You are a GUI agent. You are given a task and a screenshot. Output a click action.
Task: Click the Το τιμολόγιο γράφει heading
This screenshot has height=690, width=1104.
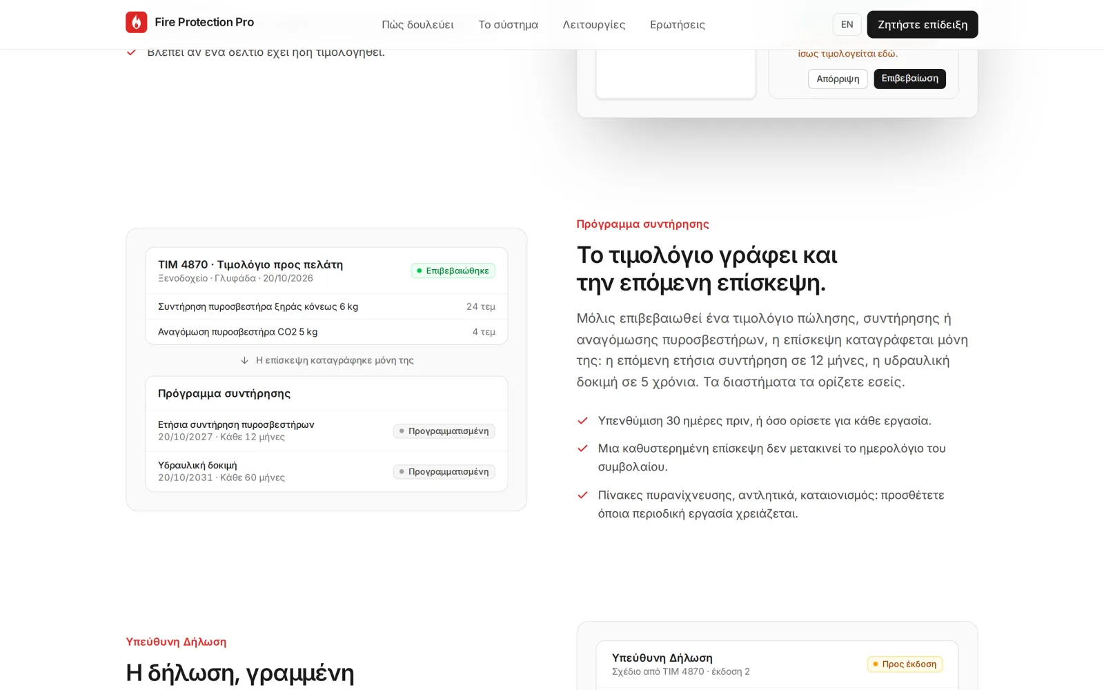click(707, 269)
